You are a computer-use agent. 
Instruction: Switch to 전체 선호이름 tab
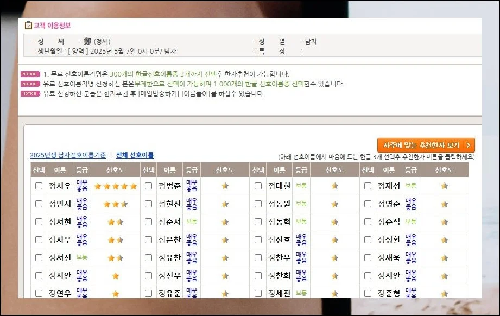coord(135,155)
